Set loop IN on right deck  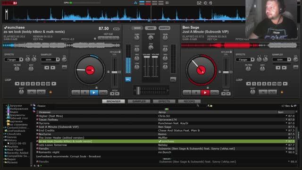pos(263,93)
